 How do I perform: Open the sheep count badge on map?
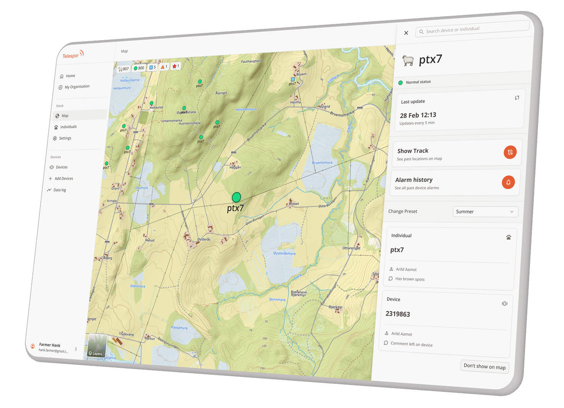[x=123, y=69]
